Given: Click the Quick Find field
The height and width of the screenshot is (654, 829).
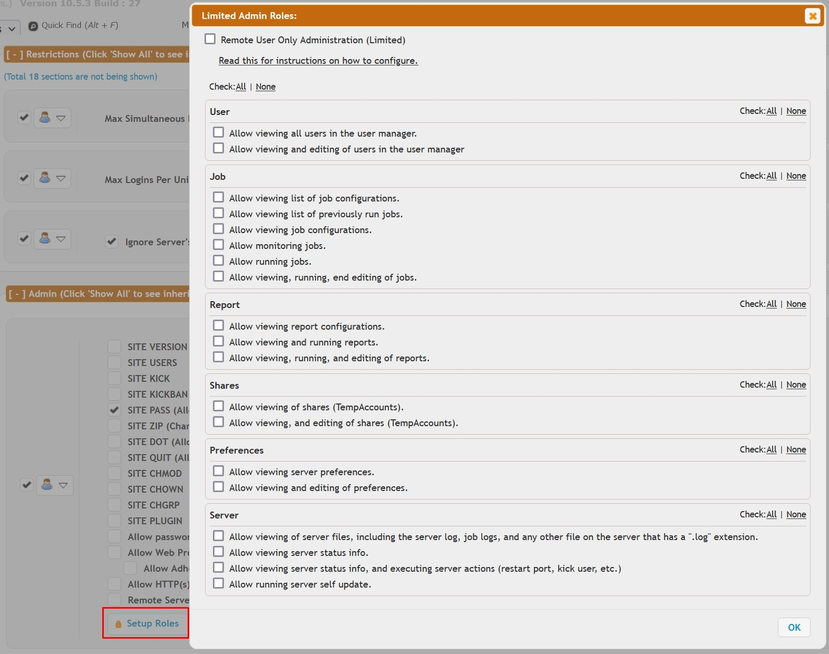Looking at the screenshot, I should (80, 25).
